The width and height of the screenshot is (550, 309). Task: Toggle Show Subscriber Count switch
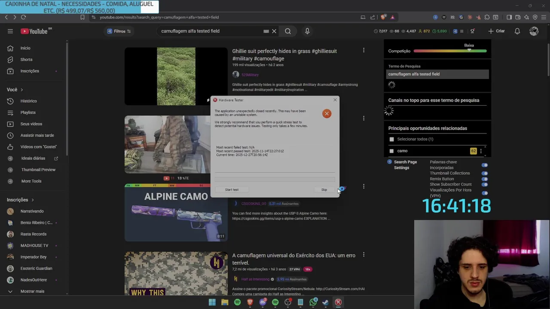(485, 185)
